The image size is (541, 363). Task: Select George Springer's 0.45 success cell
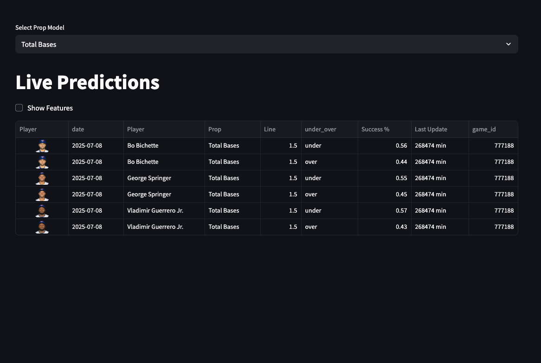[x=384, y=194]
